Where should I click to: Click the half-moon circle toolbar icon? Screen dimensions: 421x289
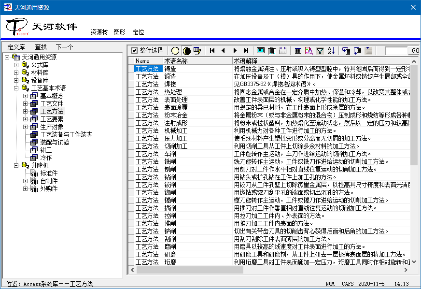187,51
